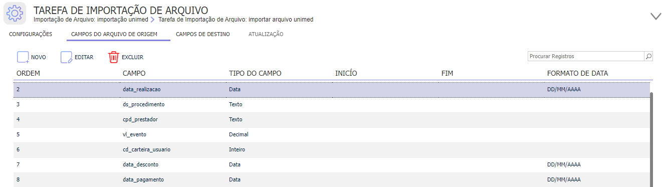Click the gear settings icon beside title
Viewport: 663px width, 187px height.
16,14
